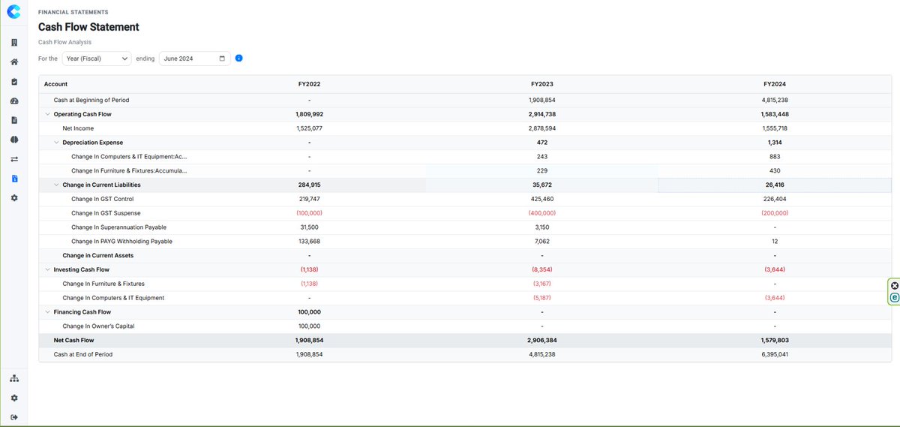The height and width of the screenshot is (427, 900).
Task: Click the Net Cash Flow row label
Action: [73, 340]
